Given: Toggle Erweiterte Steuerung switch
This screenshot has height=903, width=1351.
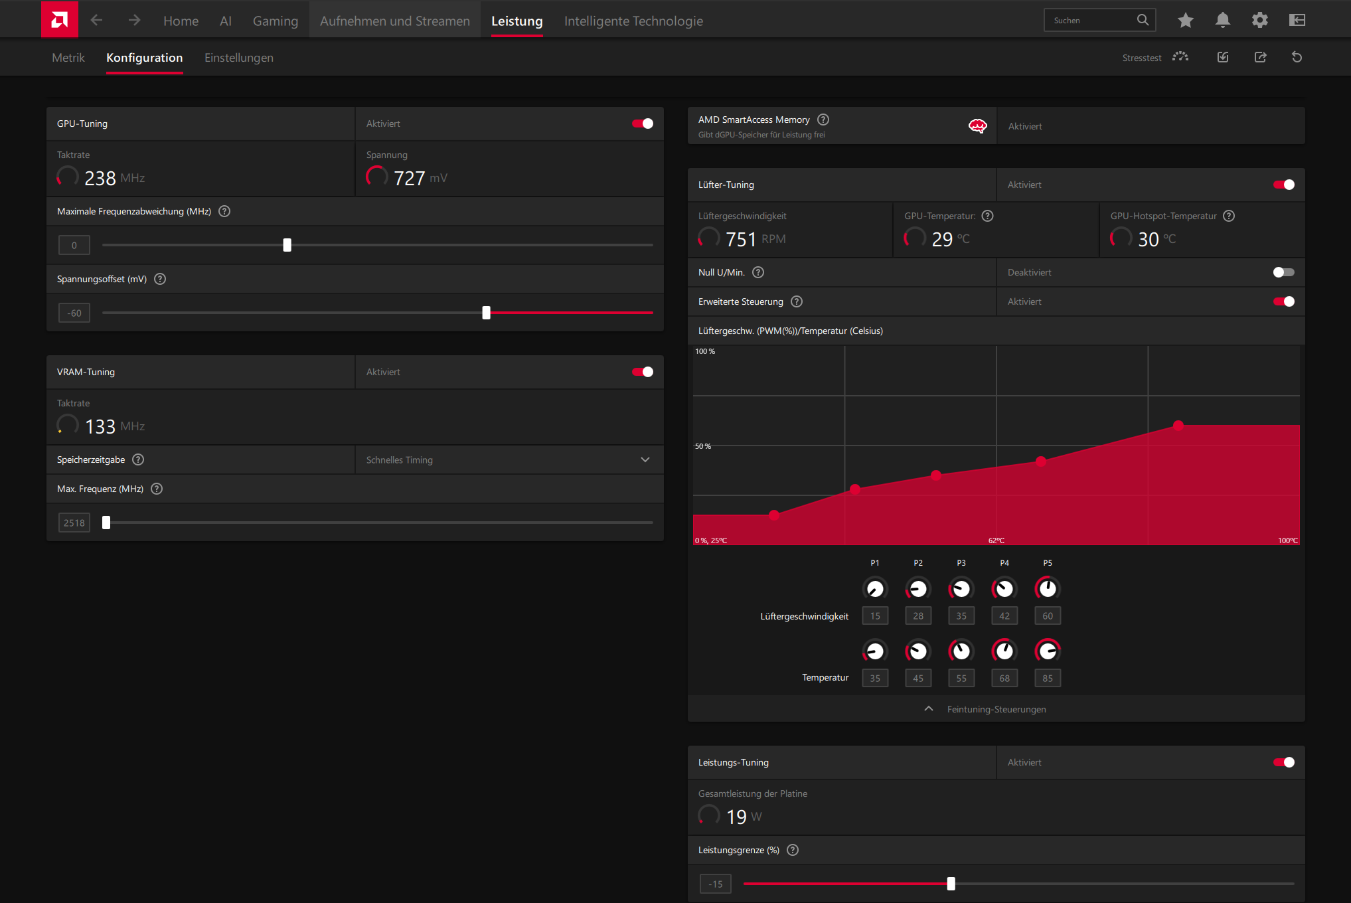Looking at the screenshot, I should click(1284, 301).
